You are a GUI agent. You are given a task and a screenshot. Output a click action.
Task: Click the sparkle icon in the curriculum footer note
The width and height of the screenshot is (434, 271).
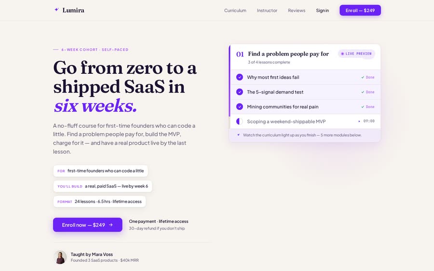coord(239,135)
